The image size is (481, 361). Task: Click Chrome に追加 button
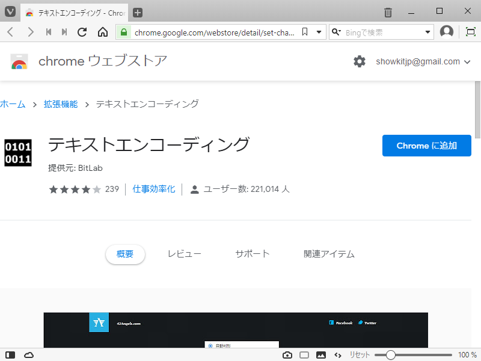pyautogui.click(x=427, y=146)
